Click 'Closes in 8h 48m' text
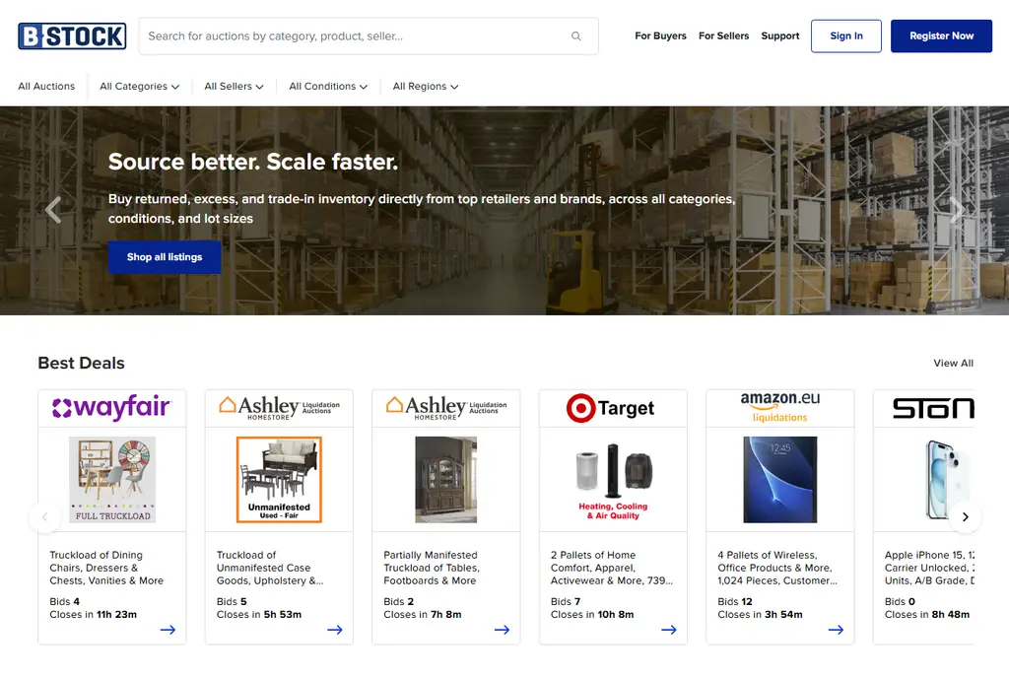The width and height of the screenshot is (1009, 678). pyautogui.click(x=926, y=614)
